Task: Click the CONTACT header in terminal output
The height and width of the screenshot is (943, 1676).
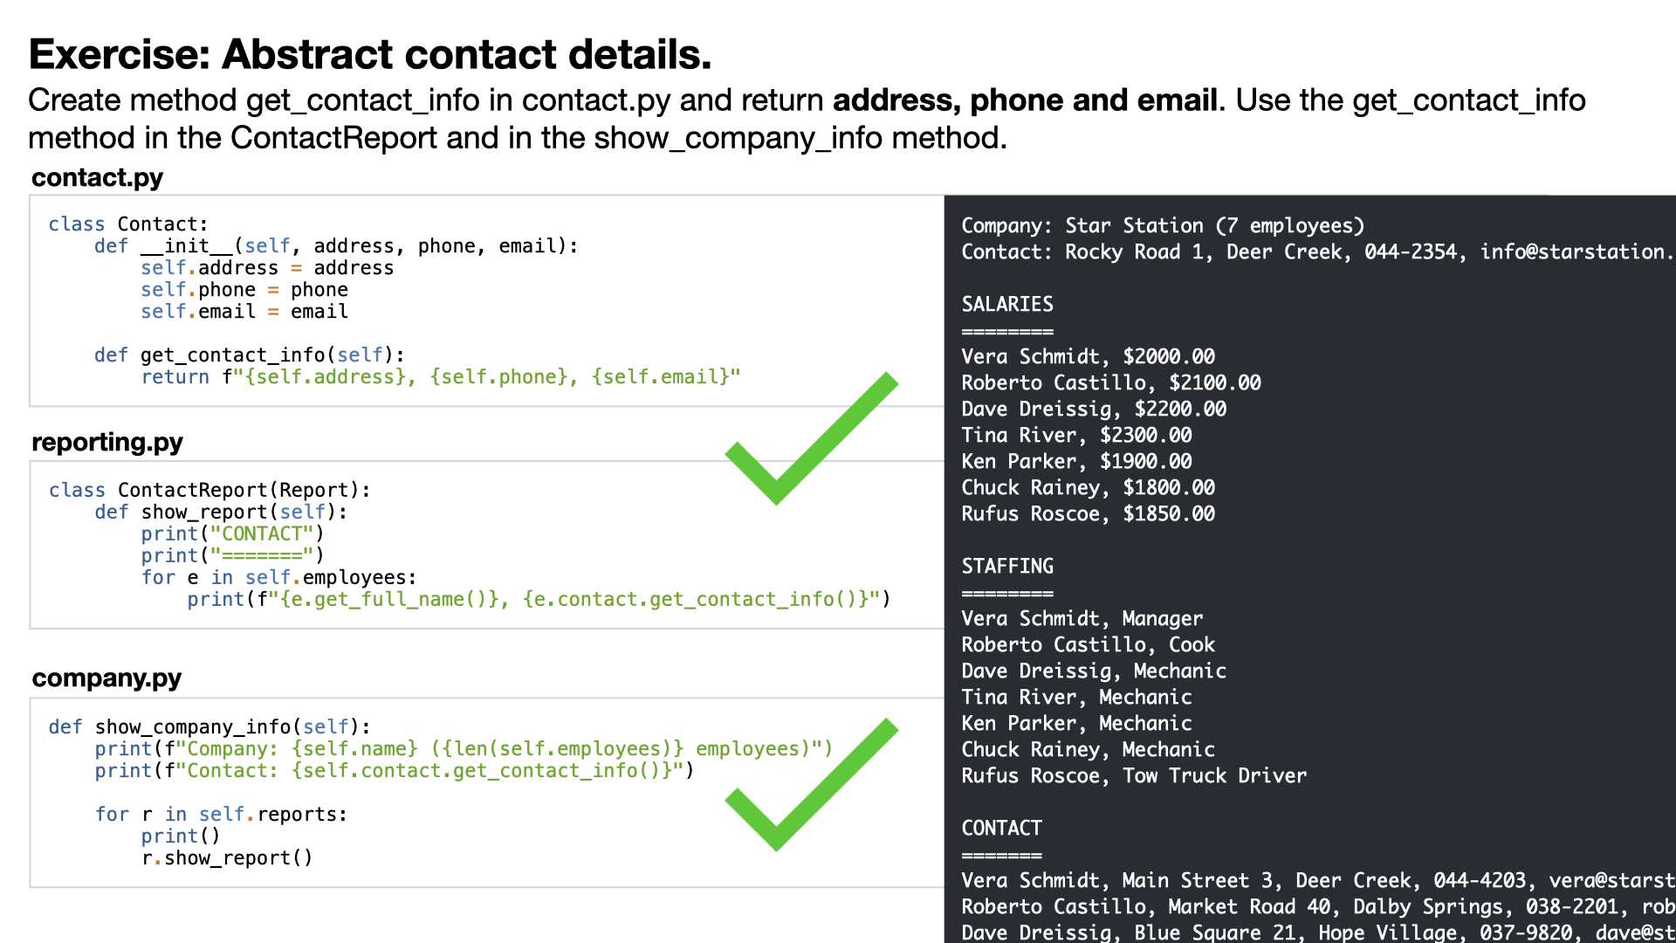Action: pyautogui.click(x=1001, y=828)
